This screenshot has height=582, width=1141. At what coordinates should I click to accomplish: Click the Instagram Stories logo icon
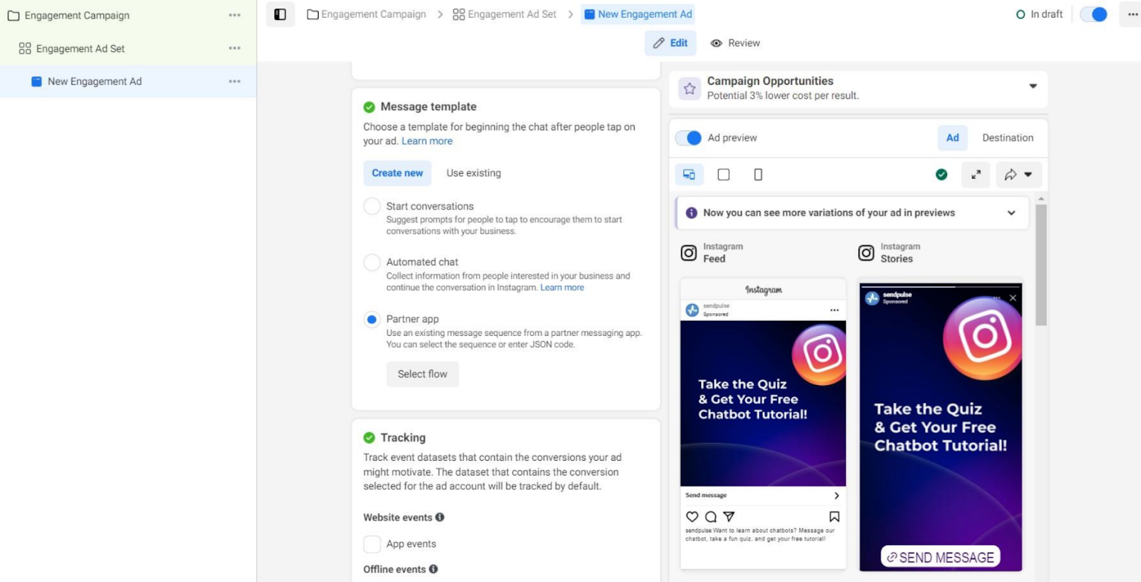click(866, 253)
